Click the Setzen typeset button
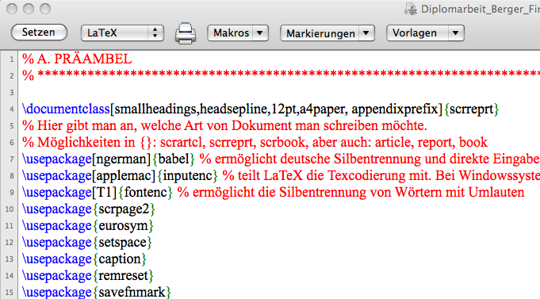The width and height of the screenshot is (540, 299). coord(39,33)
